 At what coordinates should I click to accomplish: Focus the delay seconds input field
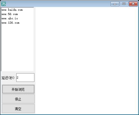[25, 78]
